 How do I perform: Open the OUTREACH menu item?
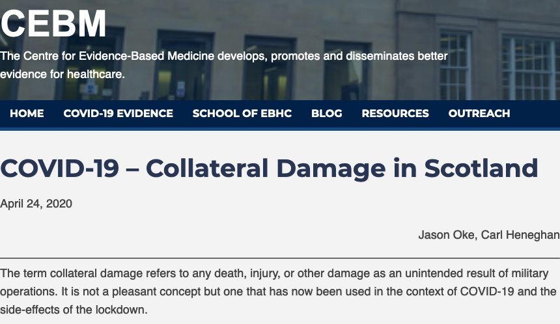(x=479, y=113)
